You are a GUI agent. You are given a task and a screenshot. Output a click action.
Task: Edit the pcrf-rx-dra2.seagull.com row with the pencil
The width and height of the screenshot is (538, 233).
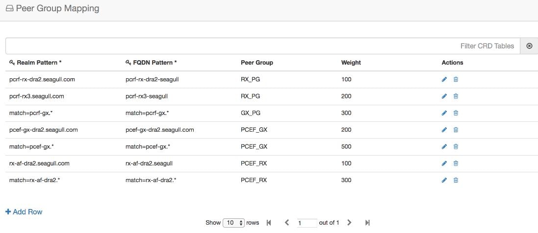[x=444, y=79]
